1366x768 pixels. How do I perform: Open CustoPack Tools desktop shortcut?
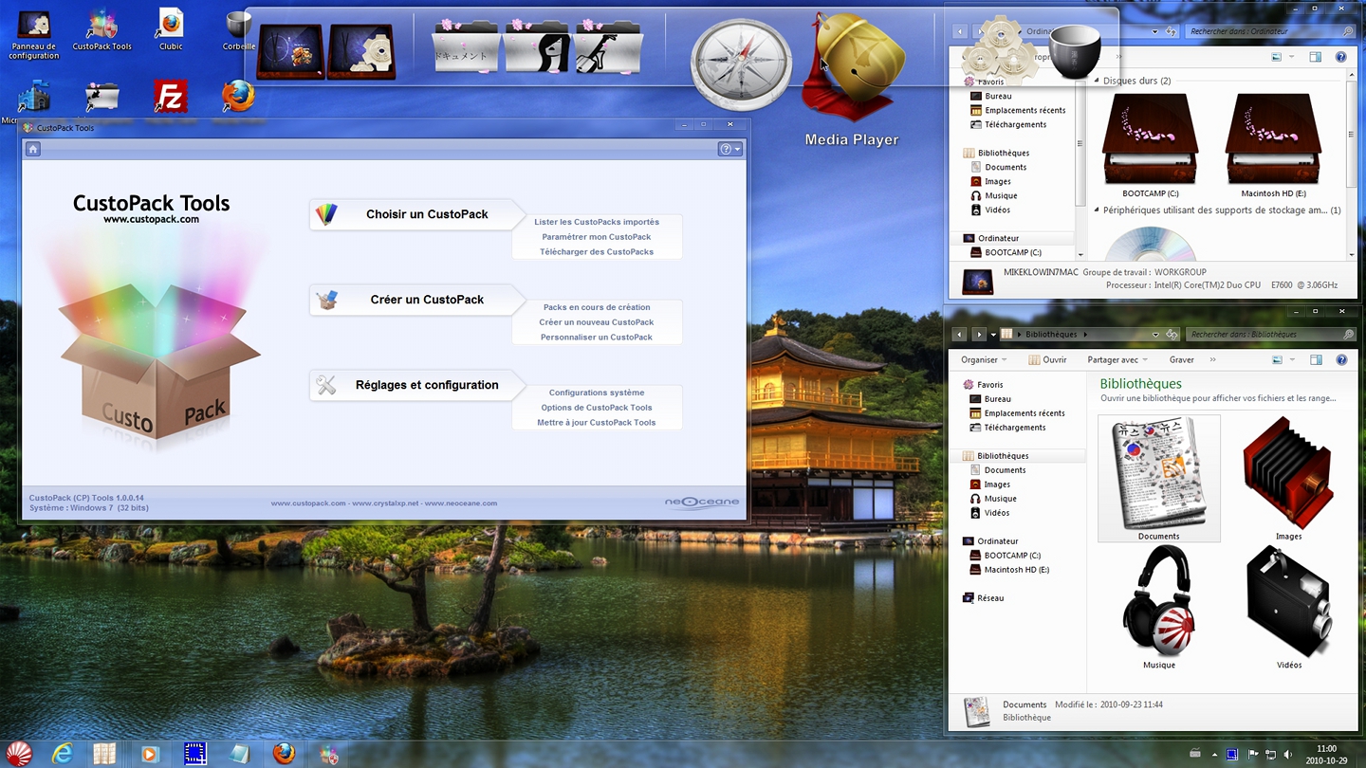coord(102,29)
